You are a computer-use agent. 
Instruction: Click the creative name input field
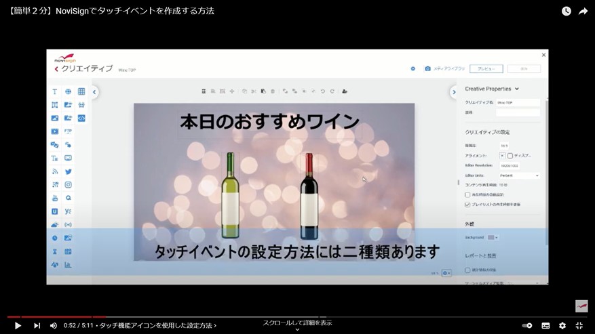coord(518,102)
